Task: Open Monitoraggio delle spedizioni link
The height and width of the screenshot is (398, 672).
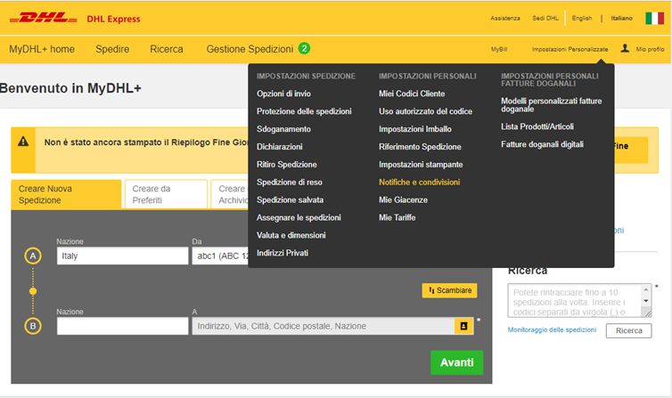Action: click(552, 330)
